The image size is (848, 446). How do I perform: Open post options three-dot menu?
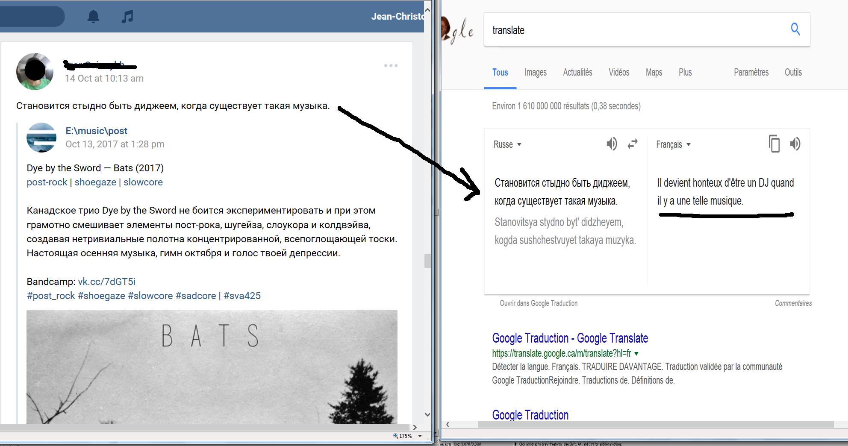[x=391, y=65]
